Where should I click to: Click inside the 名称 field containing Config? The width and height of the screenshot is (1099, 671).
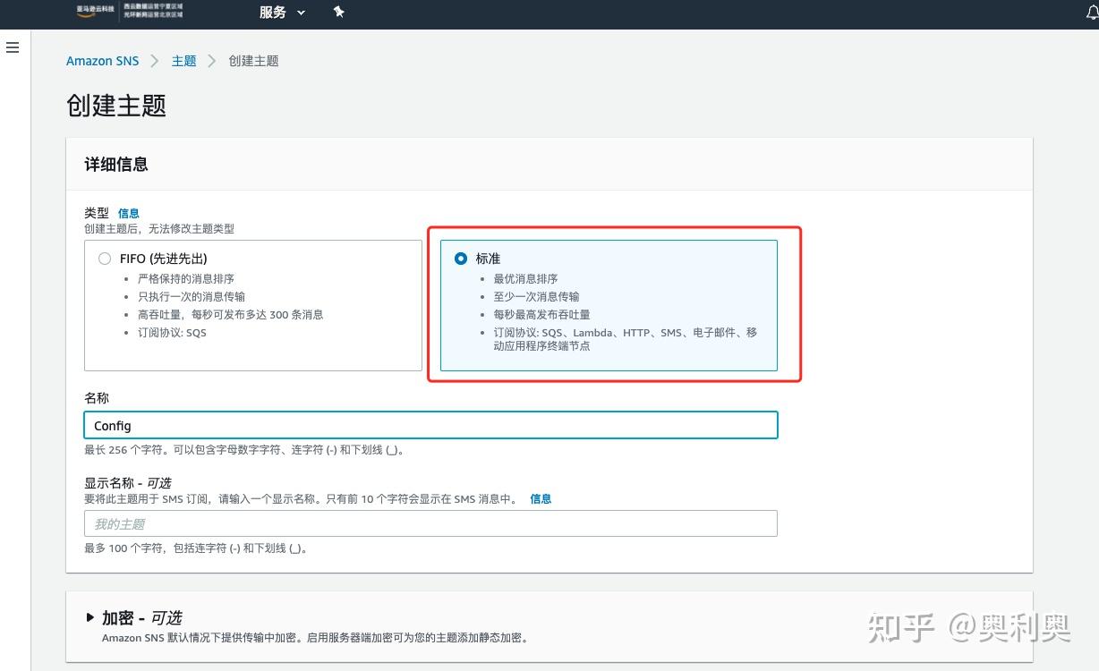(x=430, y=424)
